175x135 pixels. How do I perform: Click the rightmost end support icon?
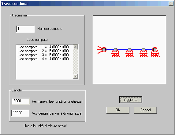pos(155,52)
